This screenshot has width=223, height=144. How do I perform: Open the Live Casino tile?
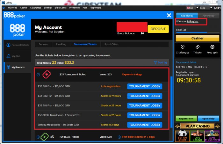click(x=197, y=136)
